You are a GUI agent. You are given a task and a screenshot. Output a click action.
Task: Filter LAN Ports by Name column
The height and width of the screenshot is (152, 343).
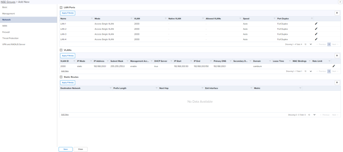coord(92,19)
